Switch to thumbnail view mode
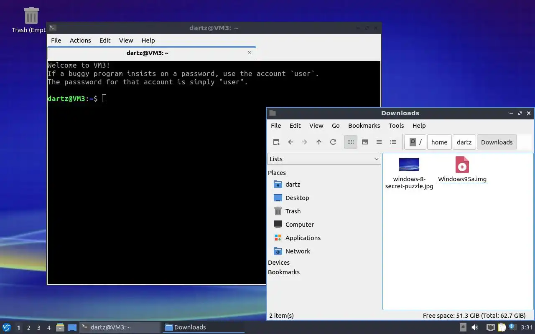 point(364,142)
